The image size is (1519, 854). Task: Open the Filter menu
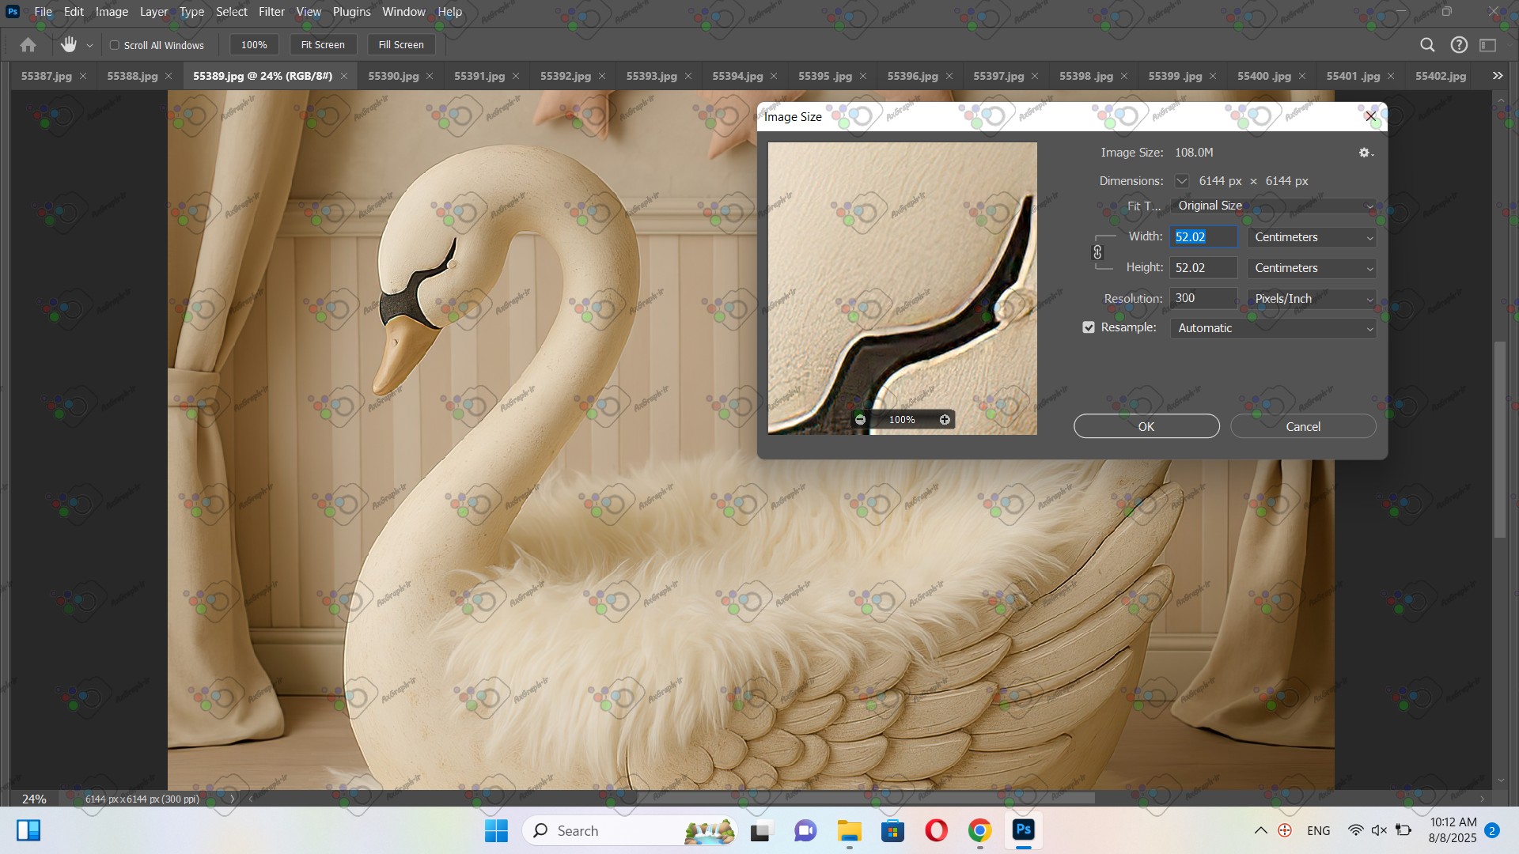coord(271,12)
